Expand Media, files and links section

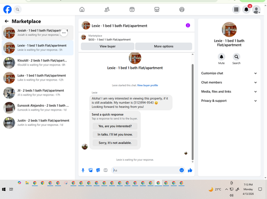[x=229, y=92]
